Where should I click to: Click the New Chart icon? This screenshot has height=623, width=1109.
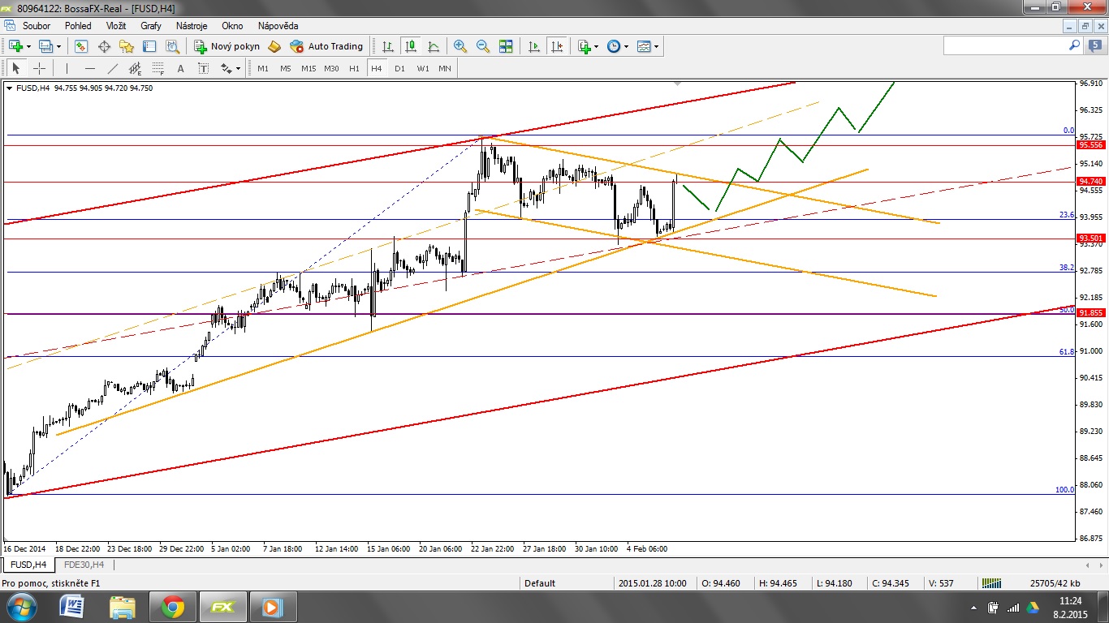[14, 46]
